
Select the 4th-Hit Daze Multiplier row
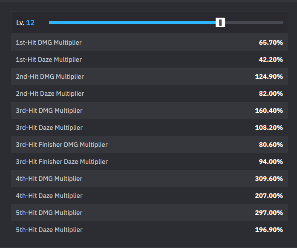coord(150,195)
